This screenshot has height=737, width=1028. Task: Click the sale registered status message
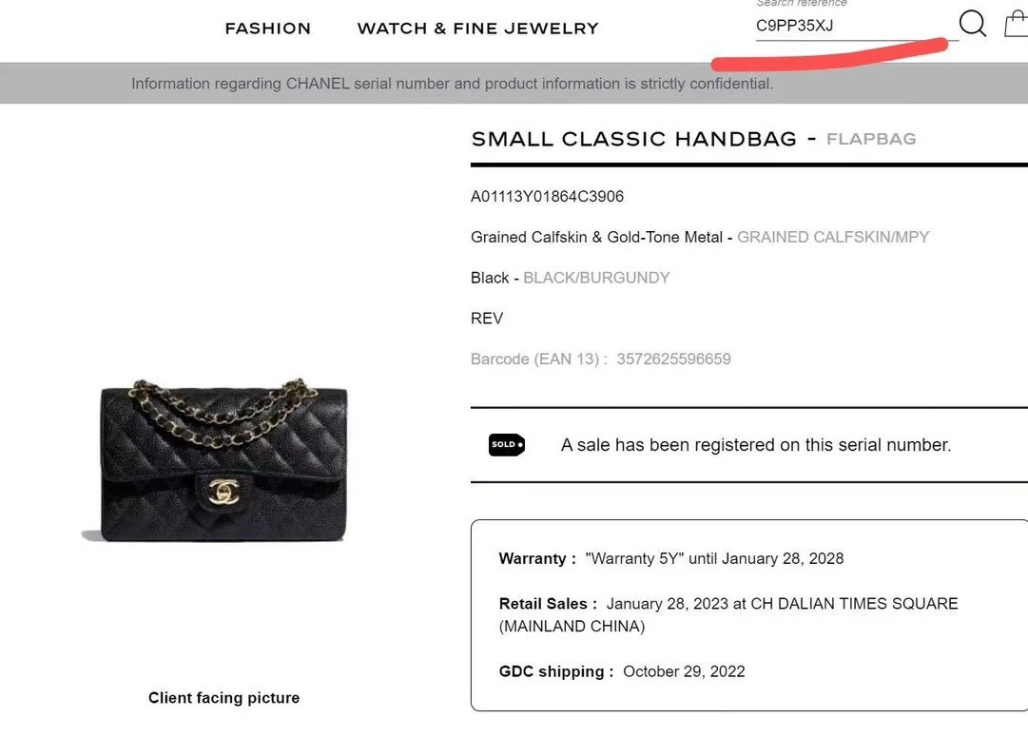(756, 445)
